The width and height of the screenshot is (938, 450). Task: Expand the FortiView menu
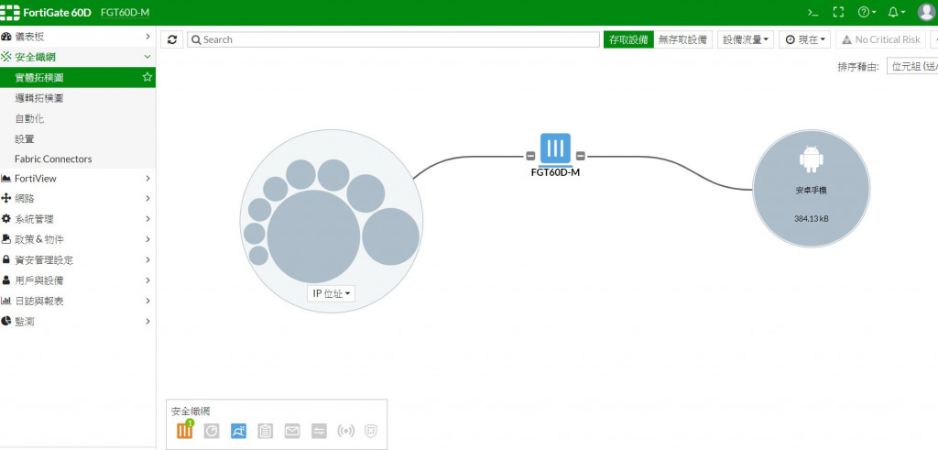78,179
